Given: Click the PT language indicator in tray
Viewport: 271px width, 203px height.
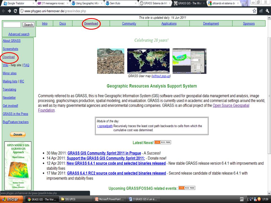Looking at the screenshot, I should click(242, 199).
